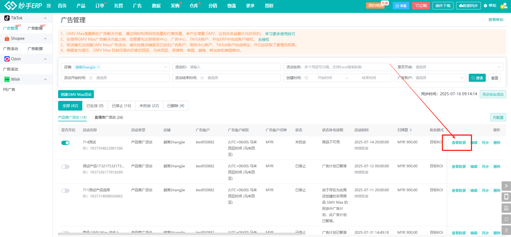The image size is (511, 237).
Task: Open 学习更多使用技巧 link
Action: coord(280,34)
